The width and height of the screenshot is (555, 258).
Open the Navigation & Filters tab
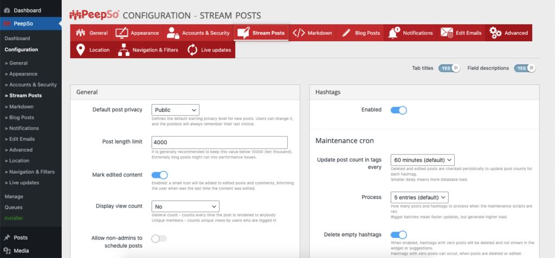click(x=149, y=50)
